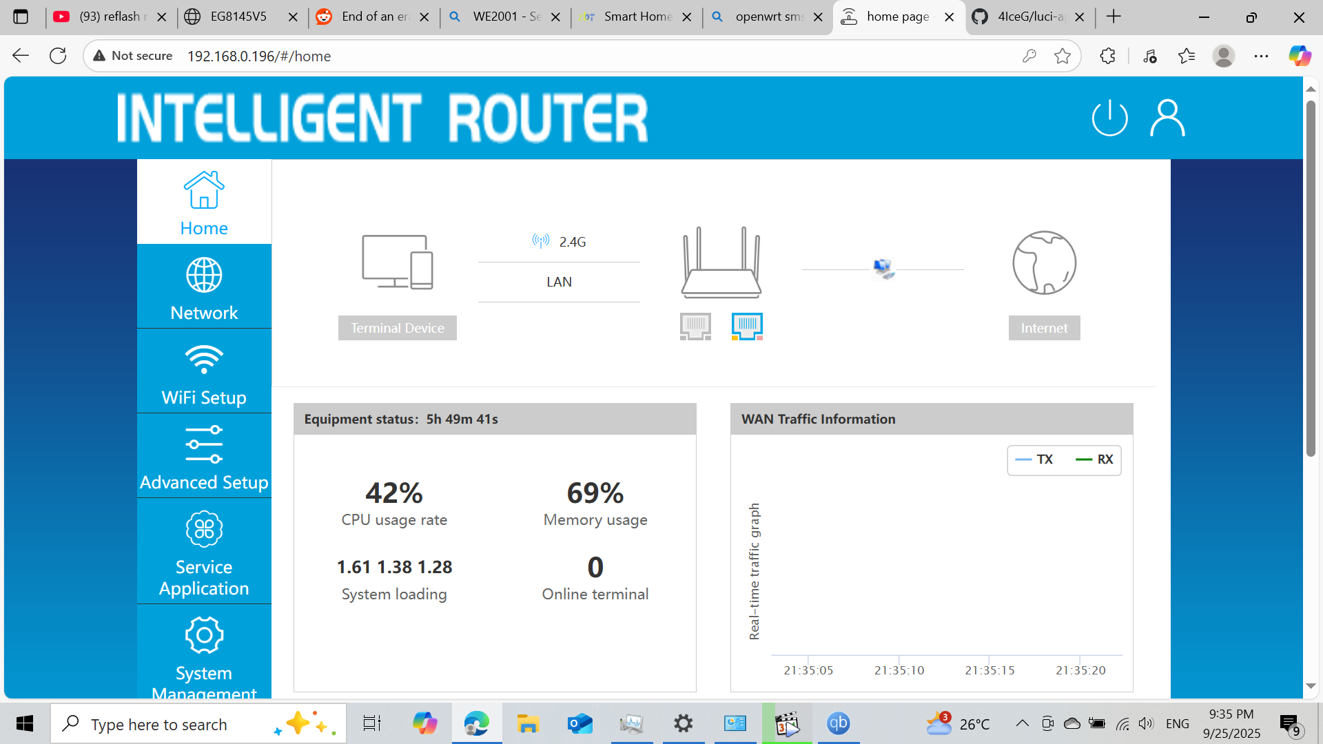Open the Network section in the sidebar

[x=204, y=286]
